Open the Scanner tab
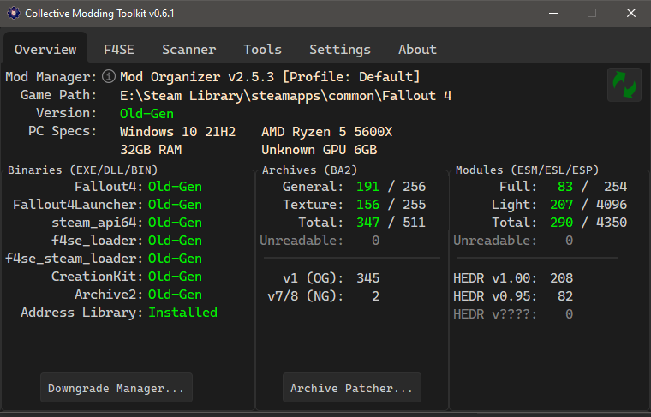Viewport: 651px width, 417px height. click(x=189, y=50)
